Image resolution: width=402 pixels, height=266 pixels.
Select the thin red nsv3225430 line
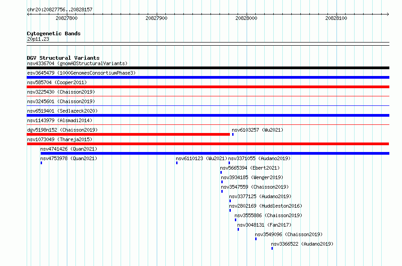[x=208, y=96]
